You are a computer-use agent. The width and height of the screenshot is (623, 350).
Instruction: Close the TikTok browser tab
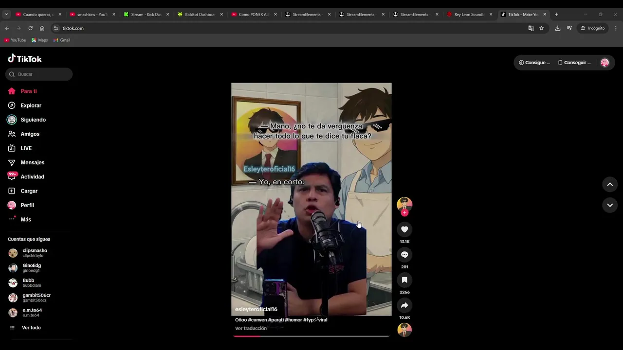pyautogui.click(x=545, y=15)
